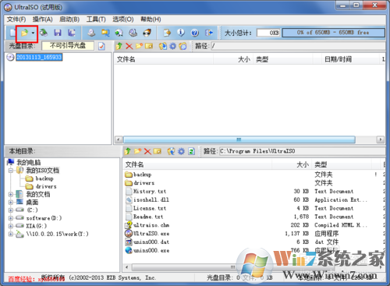Click add-to-image icon in local toolbar
The width and height of the screenshot is (390, 286).
pyautogui.click(x=171, y=151)
